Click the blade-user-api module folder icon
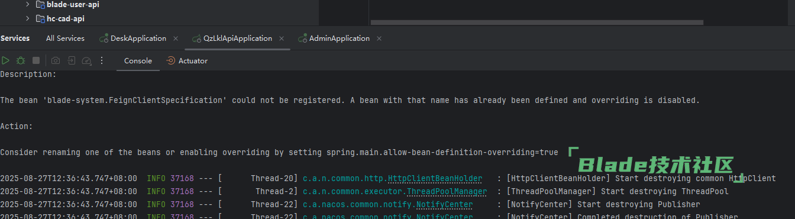 pos(41,5)
